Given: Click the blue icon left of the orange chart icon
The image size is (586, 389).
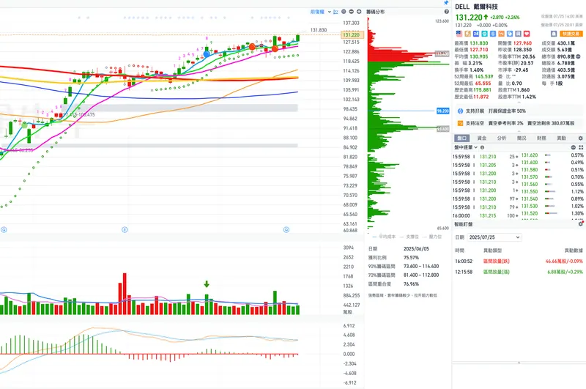Looking at the screenshot, I should point(493,34).
